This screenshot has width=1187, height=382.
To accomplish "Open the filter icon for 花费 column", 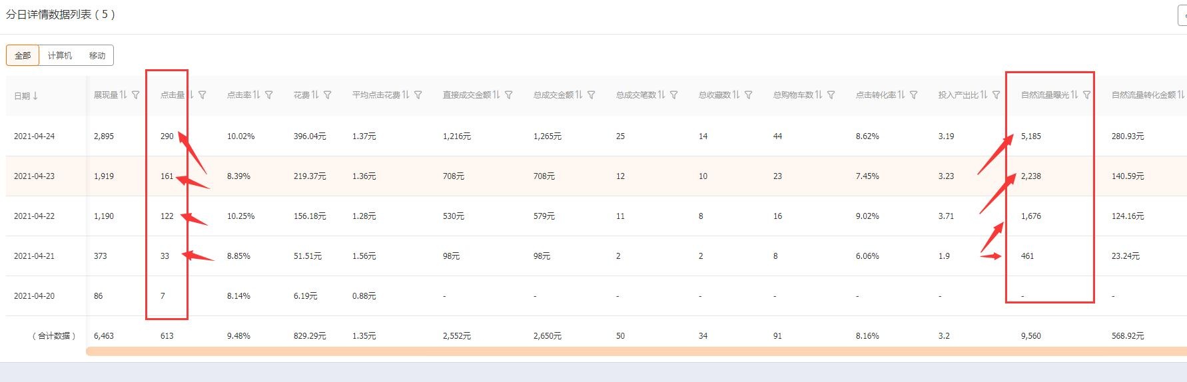I will (328, 95).
